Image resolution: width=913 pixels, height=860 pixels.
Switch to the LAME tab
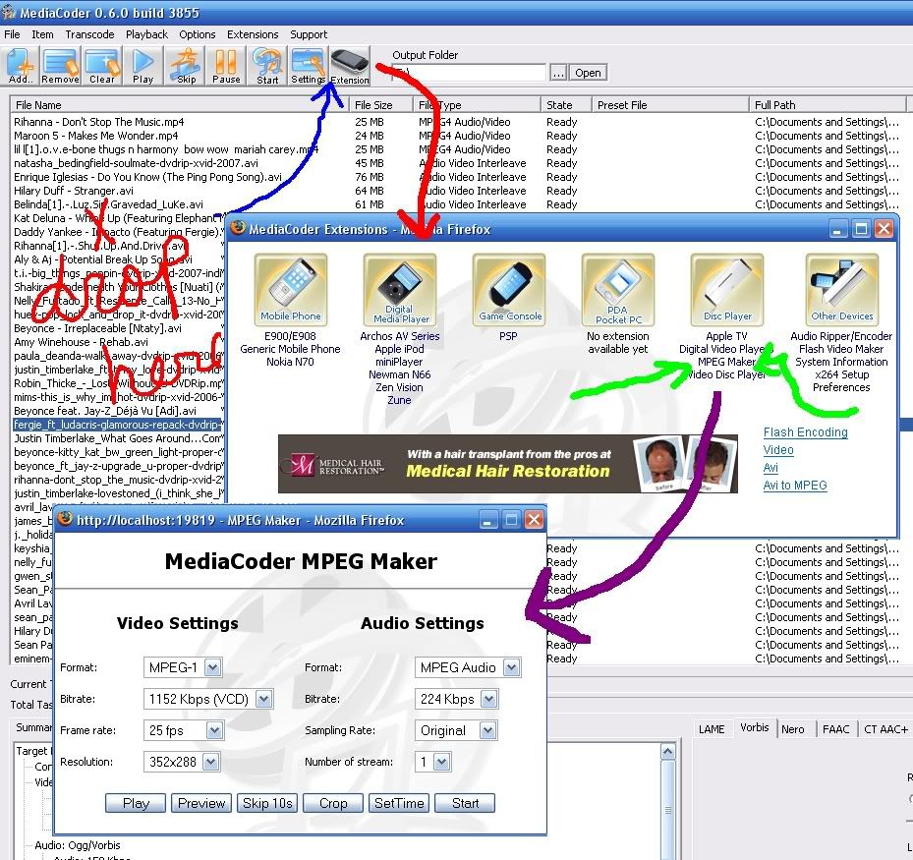712,729
